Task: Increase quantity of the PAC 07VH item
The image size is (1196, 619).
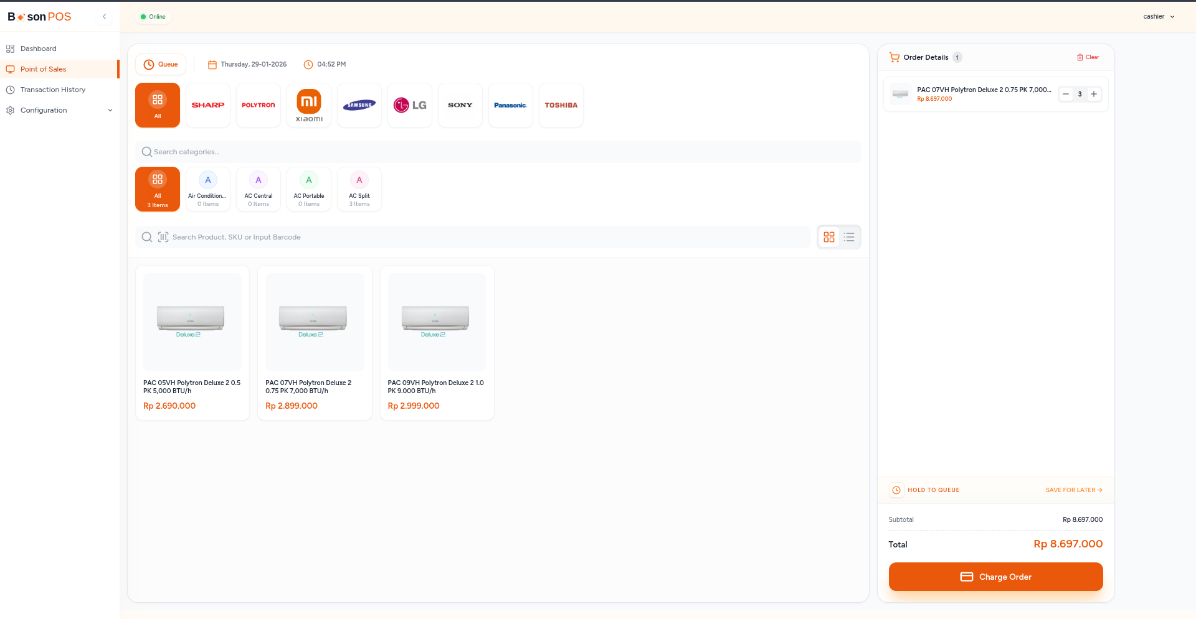Action: pos(1094,94)
